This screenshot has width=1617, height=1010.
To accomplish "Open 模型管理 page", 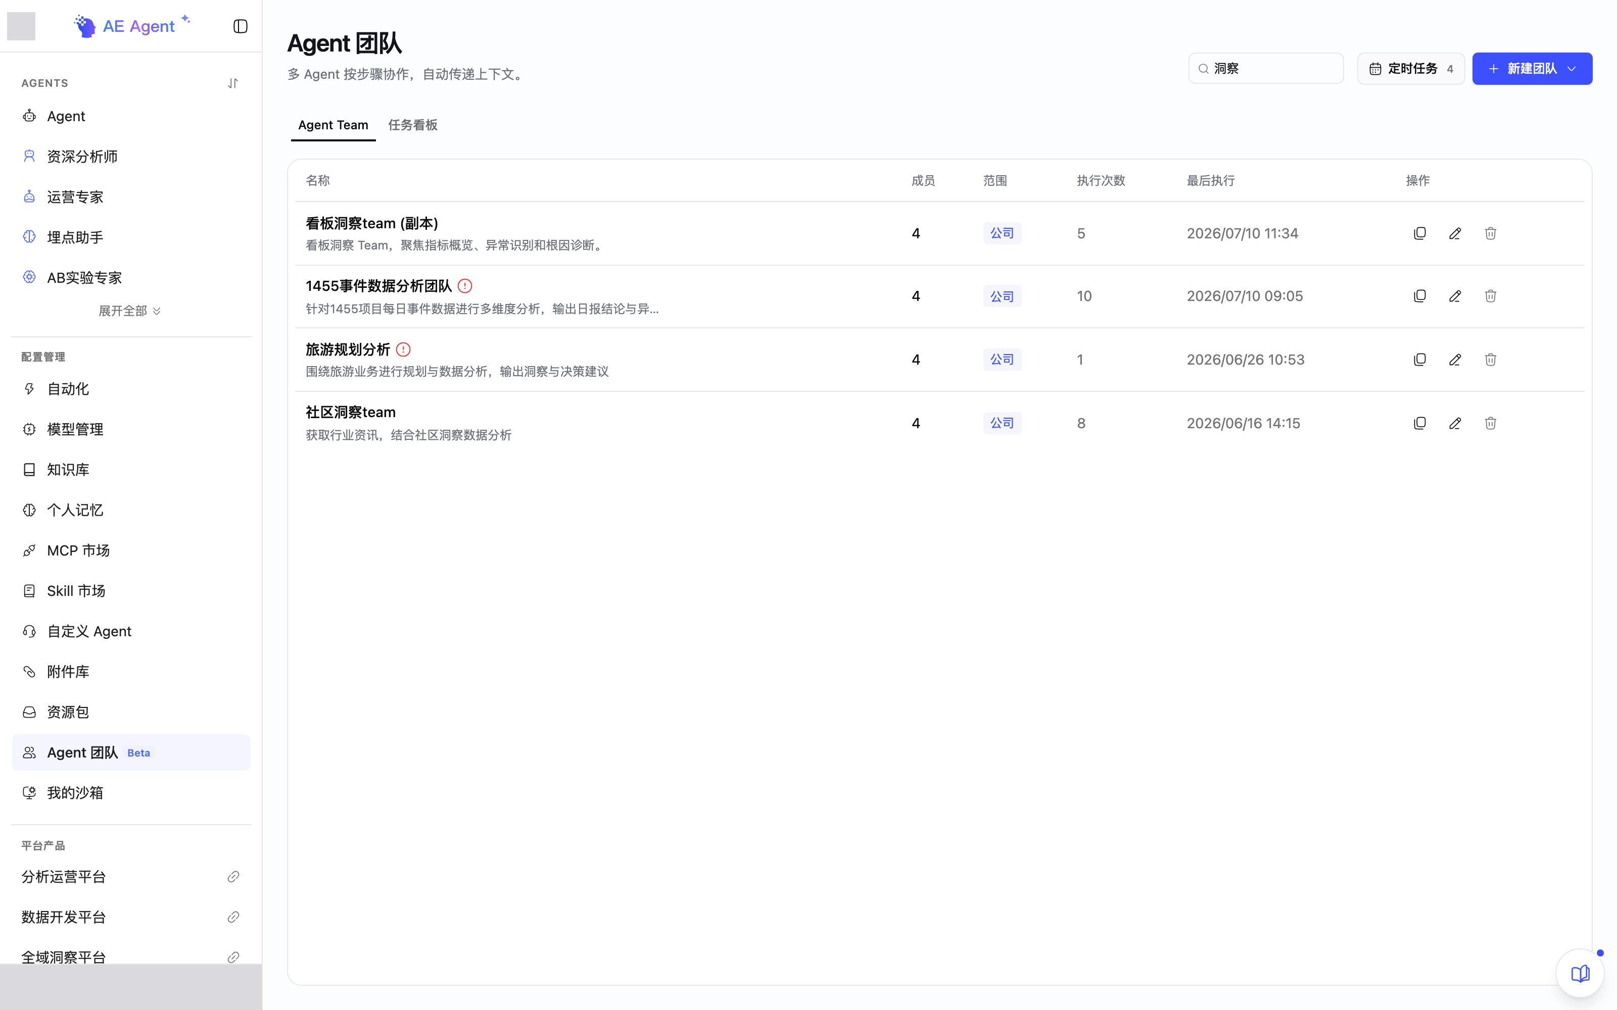I will click(131, 430).
